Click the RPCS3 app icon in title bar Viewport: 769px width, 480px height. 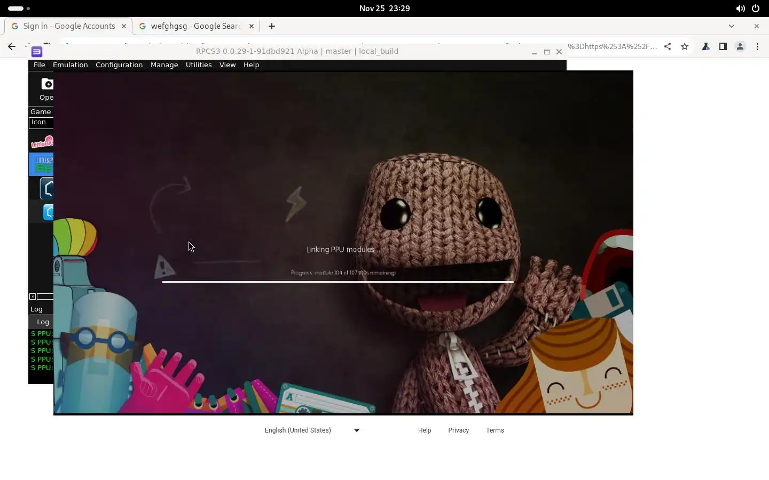[37, 52]
